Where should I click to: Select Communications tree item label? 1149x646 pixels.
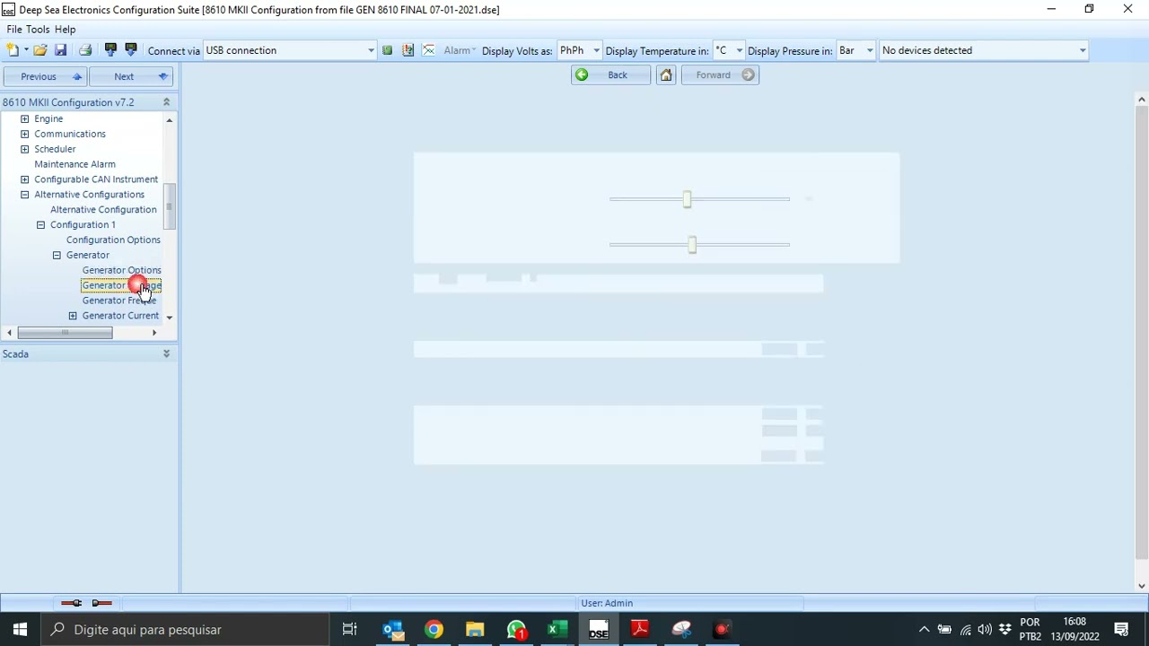point(70,134)
